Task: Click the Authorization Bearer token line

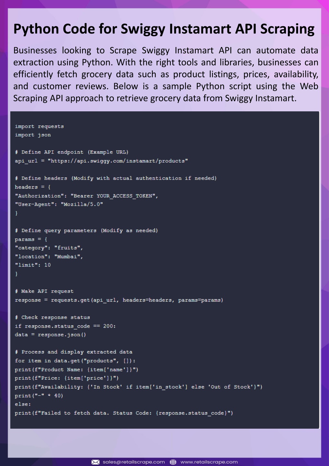Action: pos(87,196)
